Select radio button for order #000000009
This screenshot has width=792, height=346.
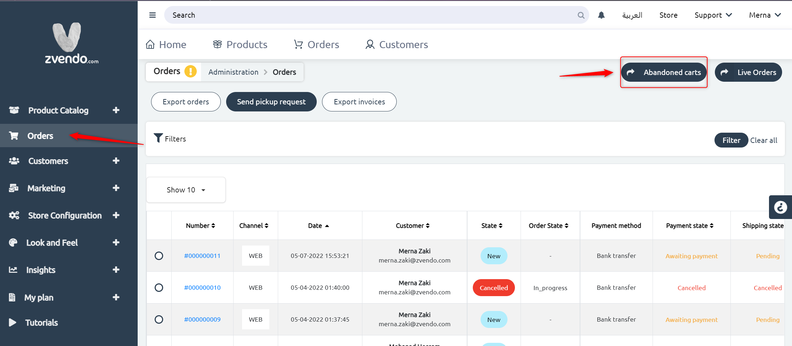tap(159, 319)
